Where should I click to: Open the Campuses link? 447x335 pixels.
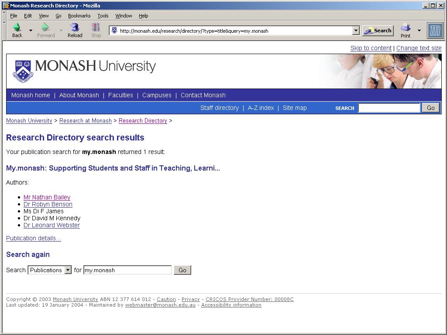(157, 95)
